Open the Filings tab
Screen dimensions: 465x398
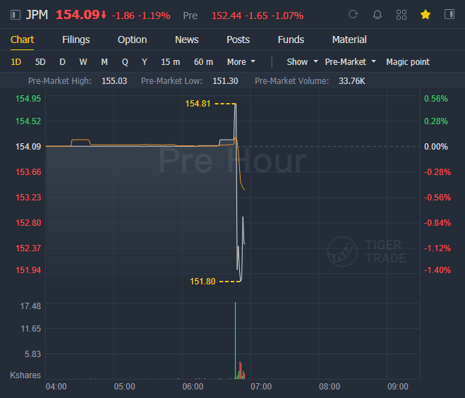76,40
